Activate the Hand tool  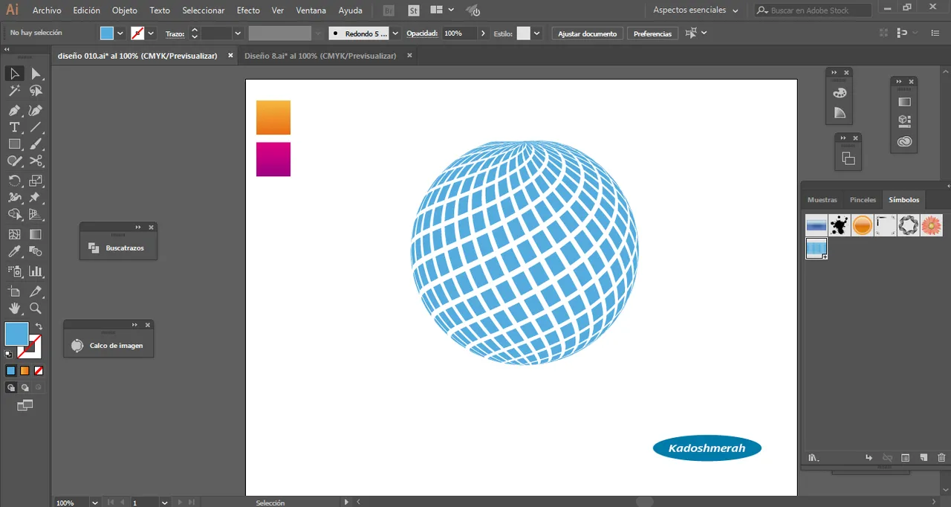[14, 308]
